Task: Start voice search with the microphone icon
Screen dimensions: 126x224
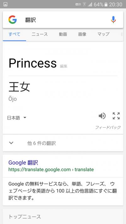Action: tap(113, 20)
